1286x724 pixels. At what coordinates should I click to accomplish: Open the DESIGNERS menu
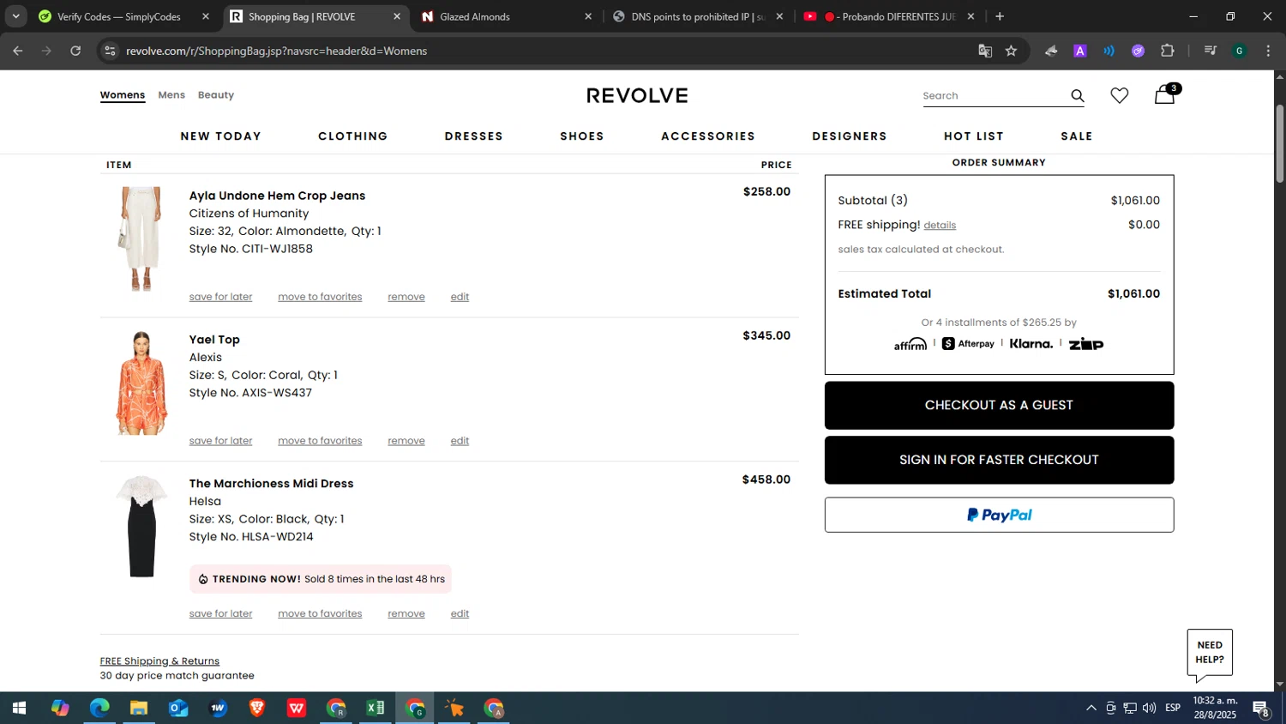tap(850, 136)
